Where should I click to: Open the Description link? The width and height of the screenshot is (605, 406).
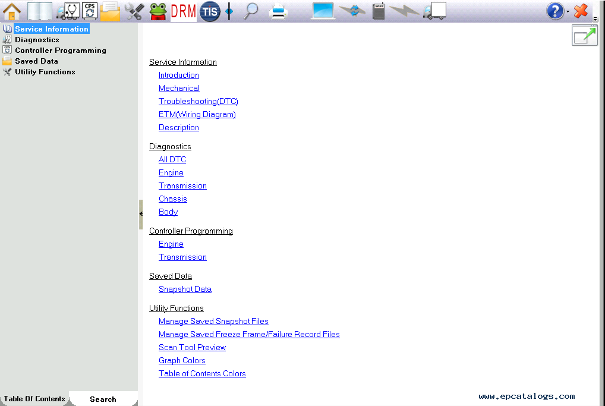[179, 128]
